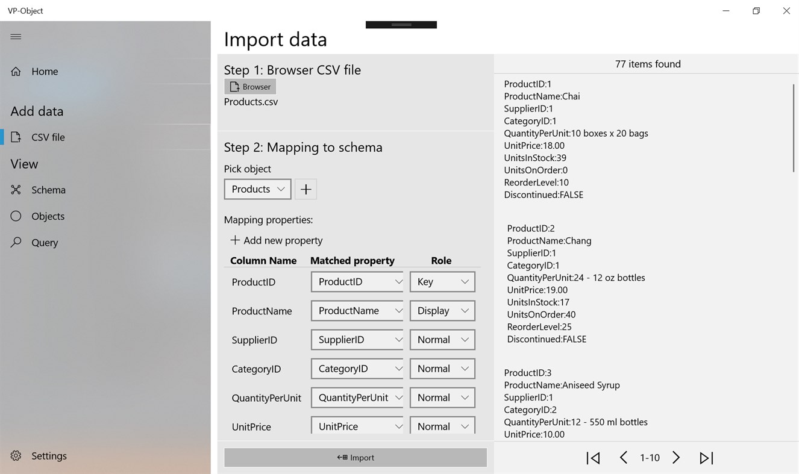The height and width of the screenshot is (474, 799).
Task: Open the hamburger navigation menu
Action: [x=16, y=37]
